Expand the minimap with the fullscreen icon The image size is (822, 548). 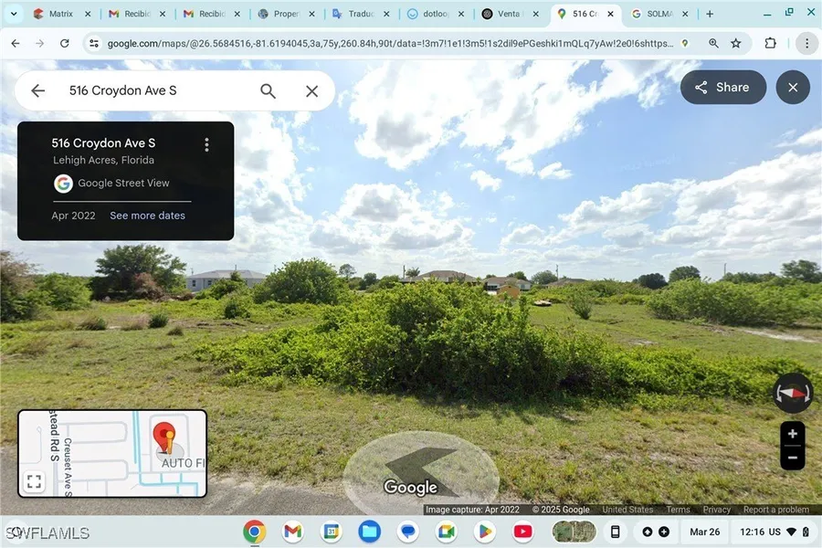coord(34,481)
